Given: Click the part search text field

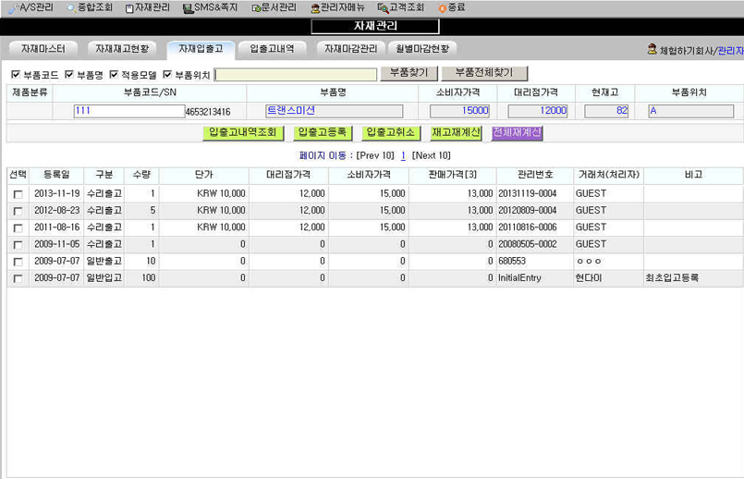Looking at the screenshot, I should coord(296,74).
